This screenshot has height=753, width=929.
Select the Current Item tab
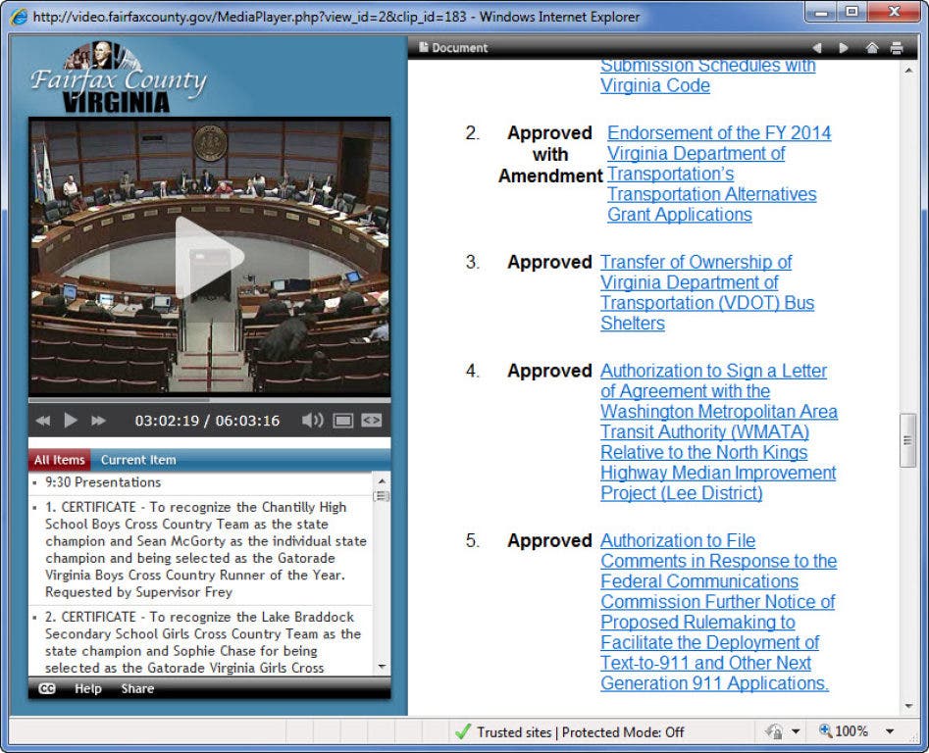[138, 460]
